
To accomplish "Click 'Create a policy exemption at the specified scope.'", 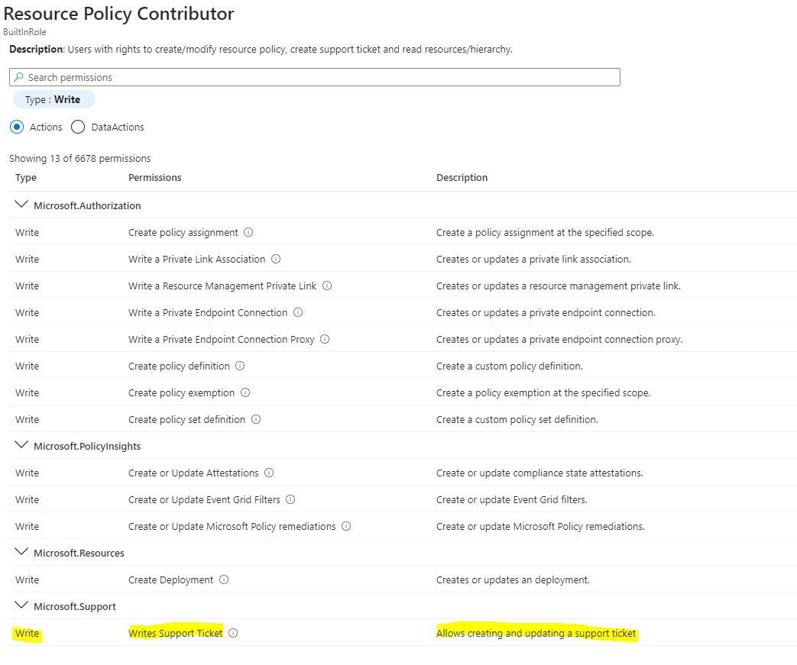I will 543,393.
